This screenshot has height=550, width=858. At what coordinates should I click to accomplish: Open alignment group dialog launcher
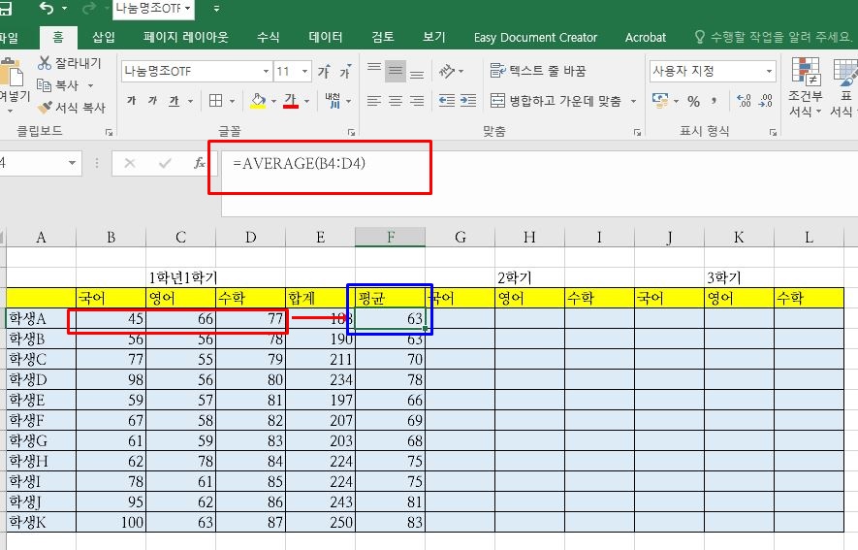point(637,132)
